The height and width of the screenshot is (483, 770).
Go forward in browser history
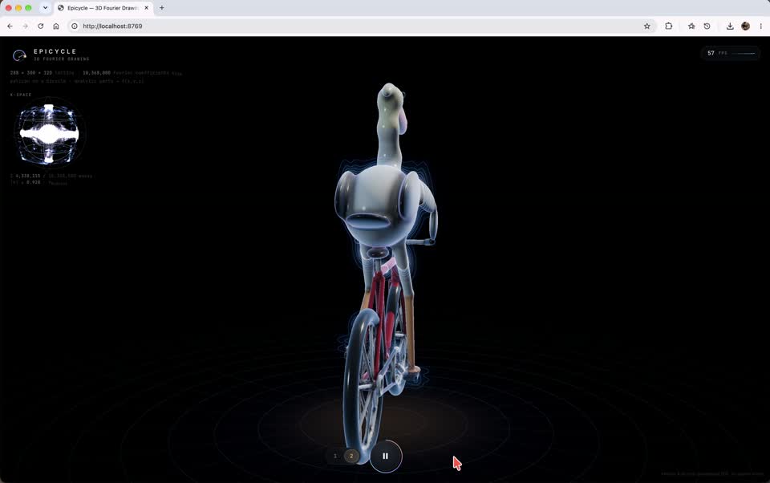(25, 26)
